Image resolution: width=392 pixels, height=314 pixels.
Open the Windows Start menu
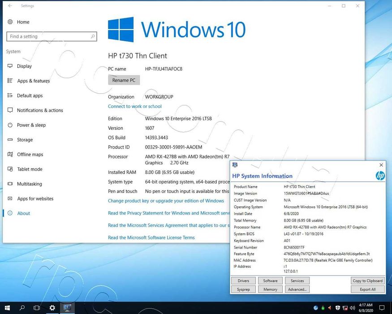(7, 308)
